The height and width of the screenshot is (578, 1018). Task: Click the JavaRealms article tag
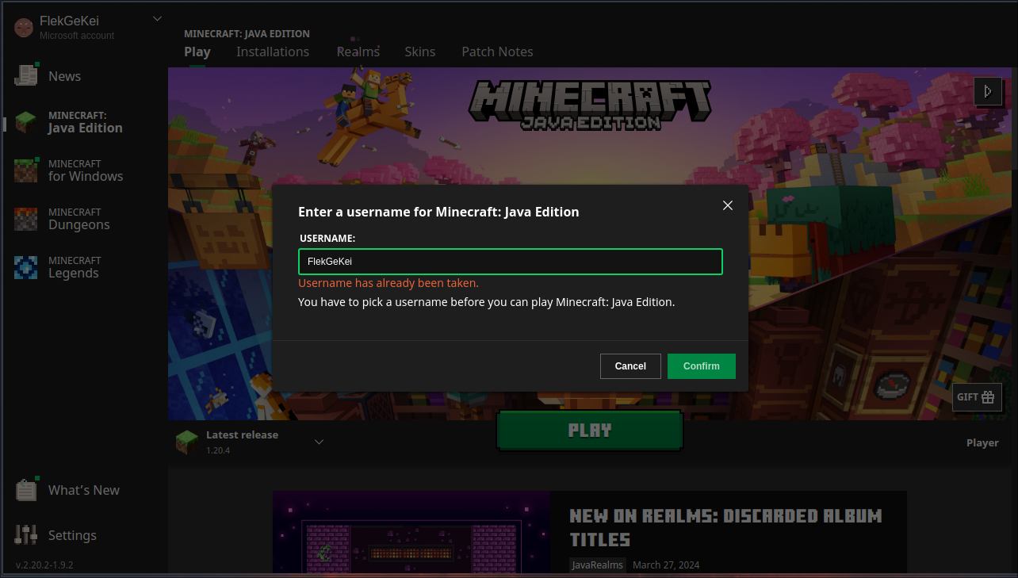click(598, 565)
